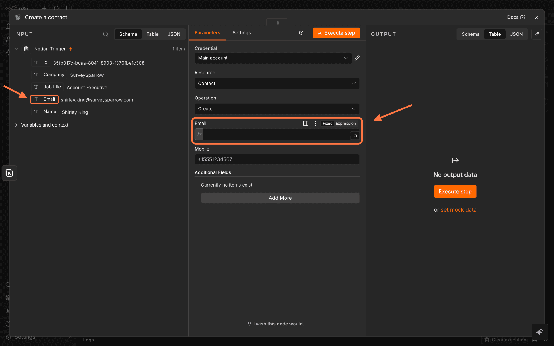Edit the Main account credential with the pencil icon
The width and height of the screenshot is (554, 346).
click(357, 58)
